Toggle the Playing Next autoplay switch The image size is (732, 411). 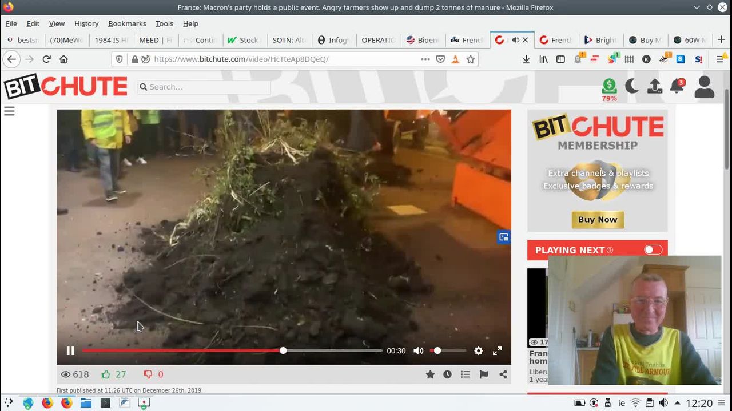(x=653, y=250)
